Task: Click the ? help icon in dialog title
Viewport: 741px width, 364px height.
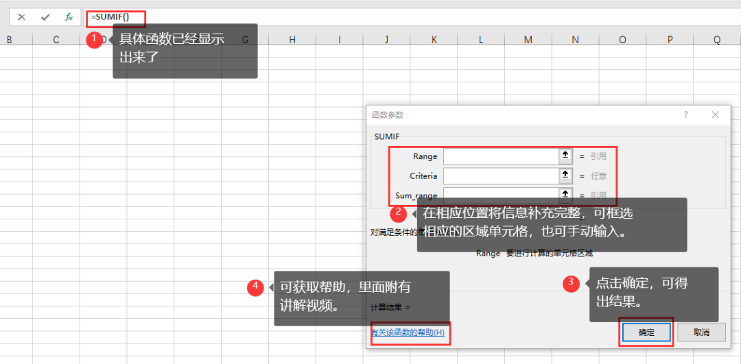Action: [685, 114]
